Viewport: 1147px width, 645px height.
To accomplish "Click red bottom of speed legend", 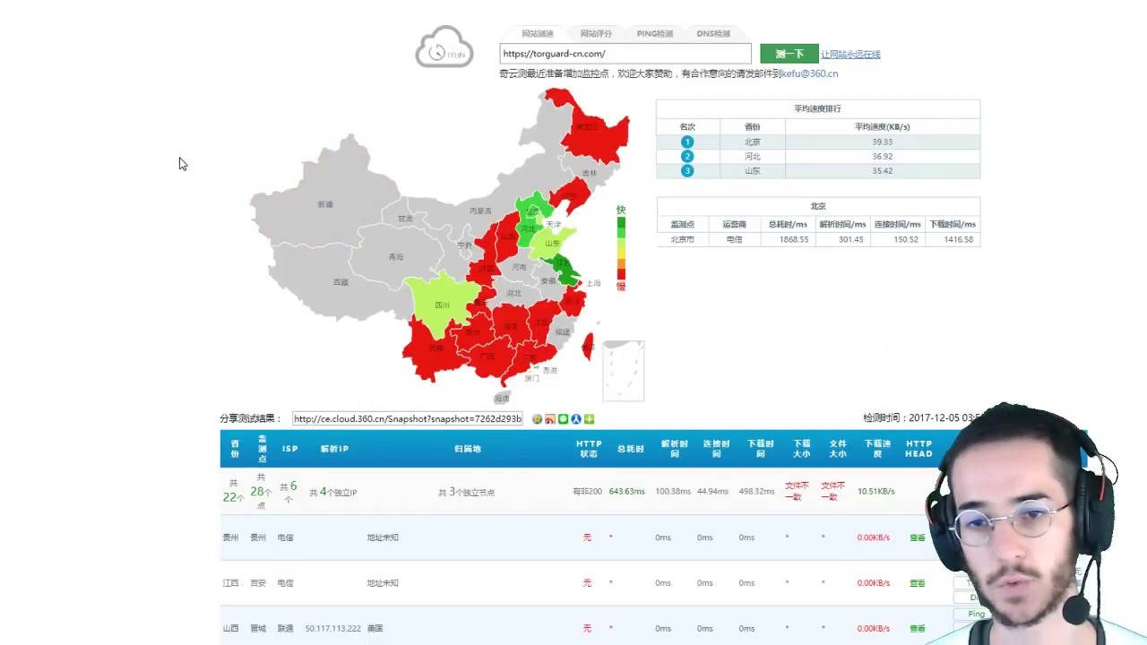I will click(x=621, y=274).
